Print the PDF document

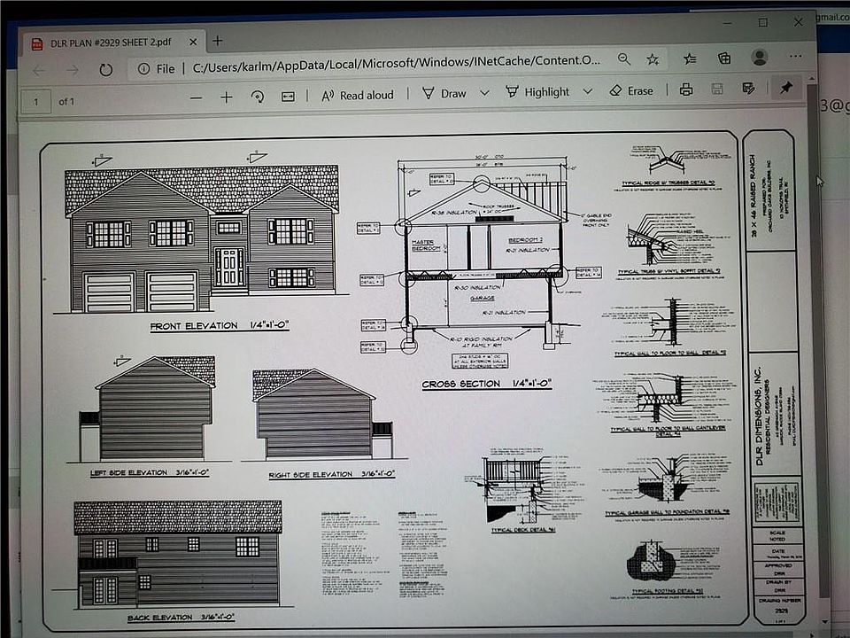point(686,89)
